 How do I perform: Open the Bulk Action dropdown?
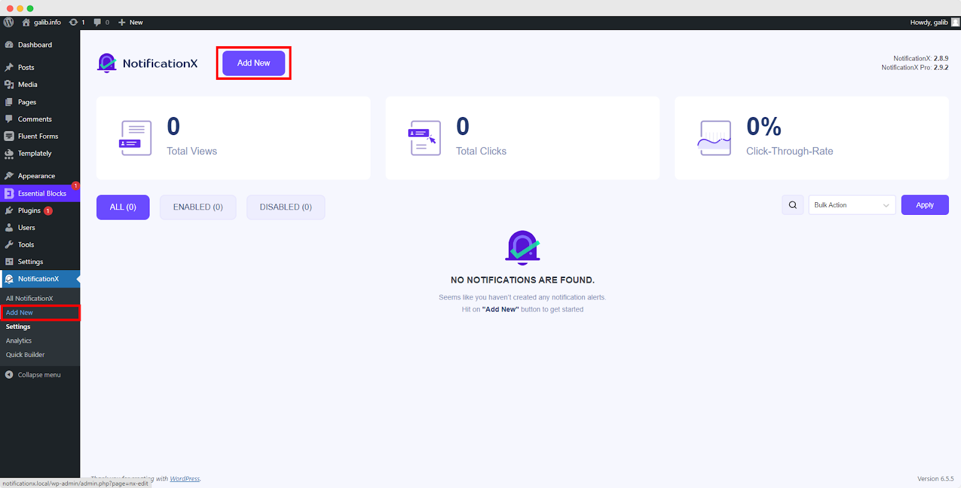(x=852, y=205)
